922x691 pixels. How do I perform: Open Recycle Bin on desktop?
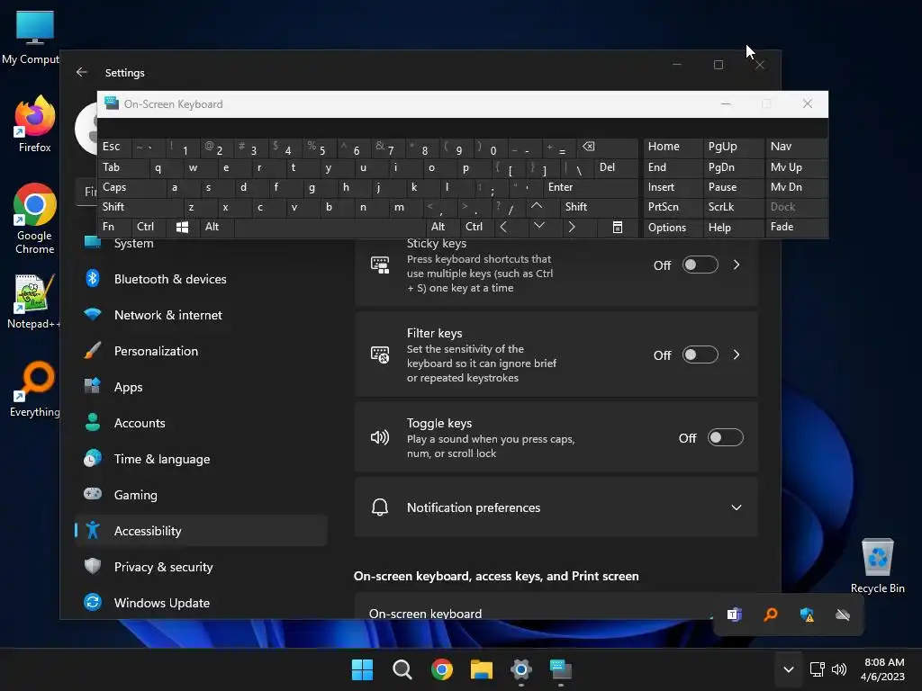pyautogui.click(x=877, y=566)
